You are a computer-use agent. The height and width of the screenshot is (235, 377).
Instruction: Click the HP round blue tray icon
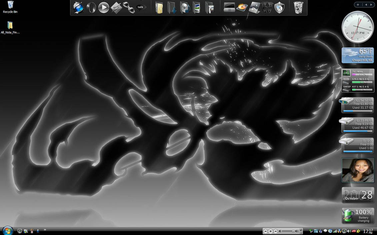pyautogui.click(x=330, y=231)
